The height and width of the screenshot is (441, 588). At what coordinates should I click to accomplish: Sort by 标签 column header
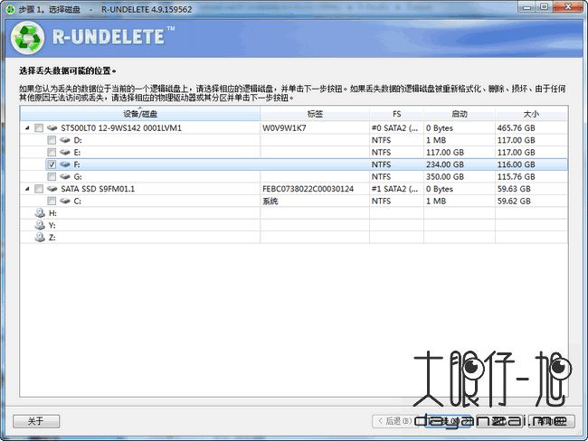[x=315, y=114]
